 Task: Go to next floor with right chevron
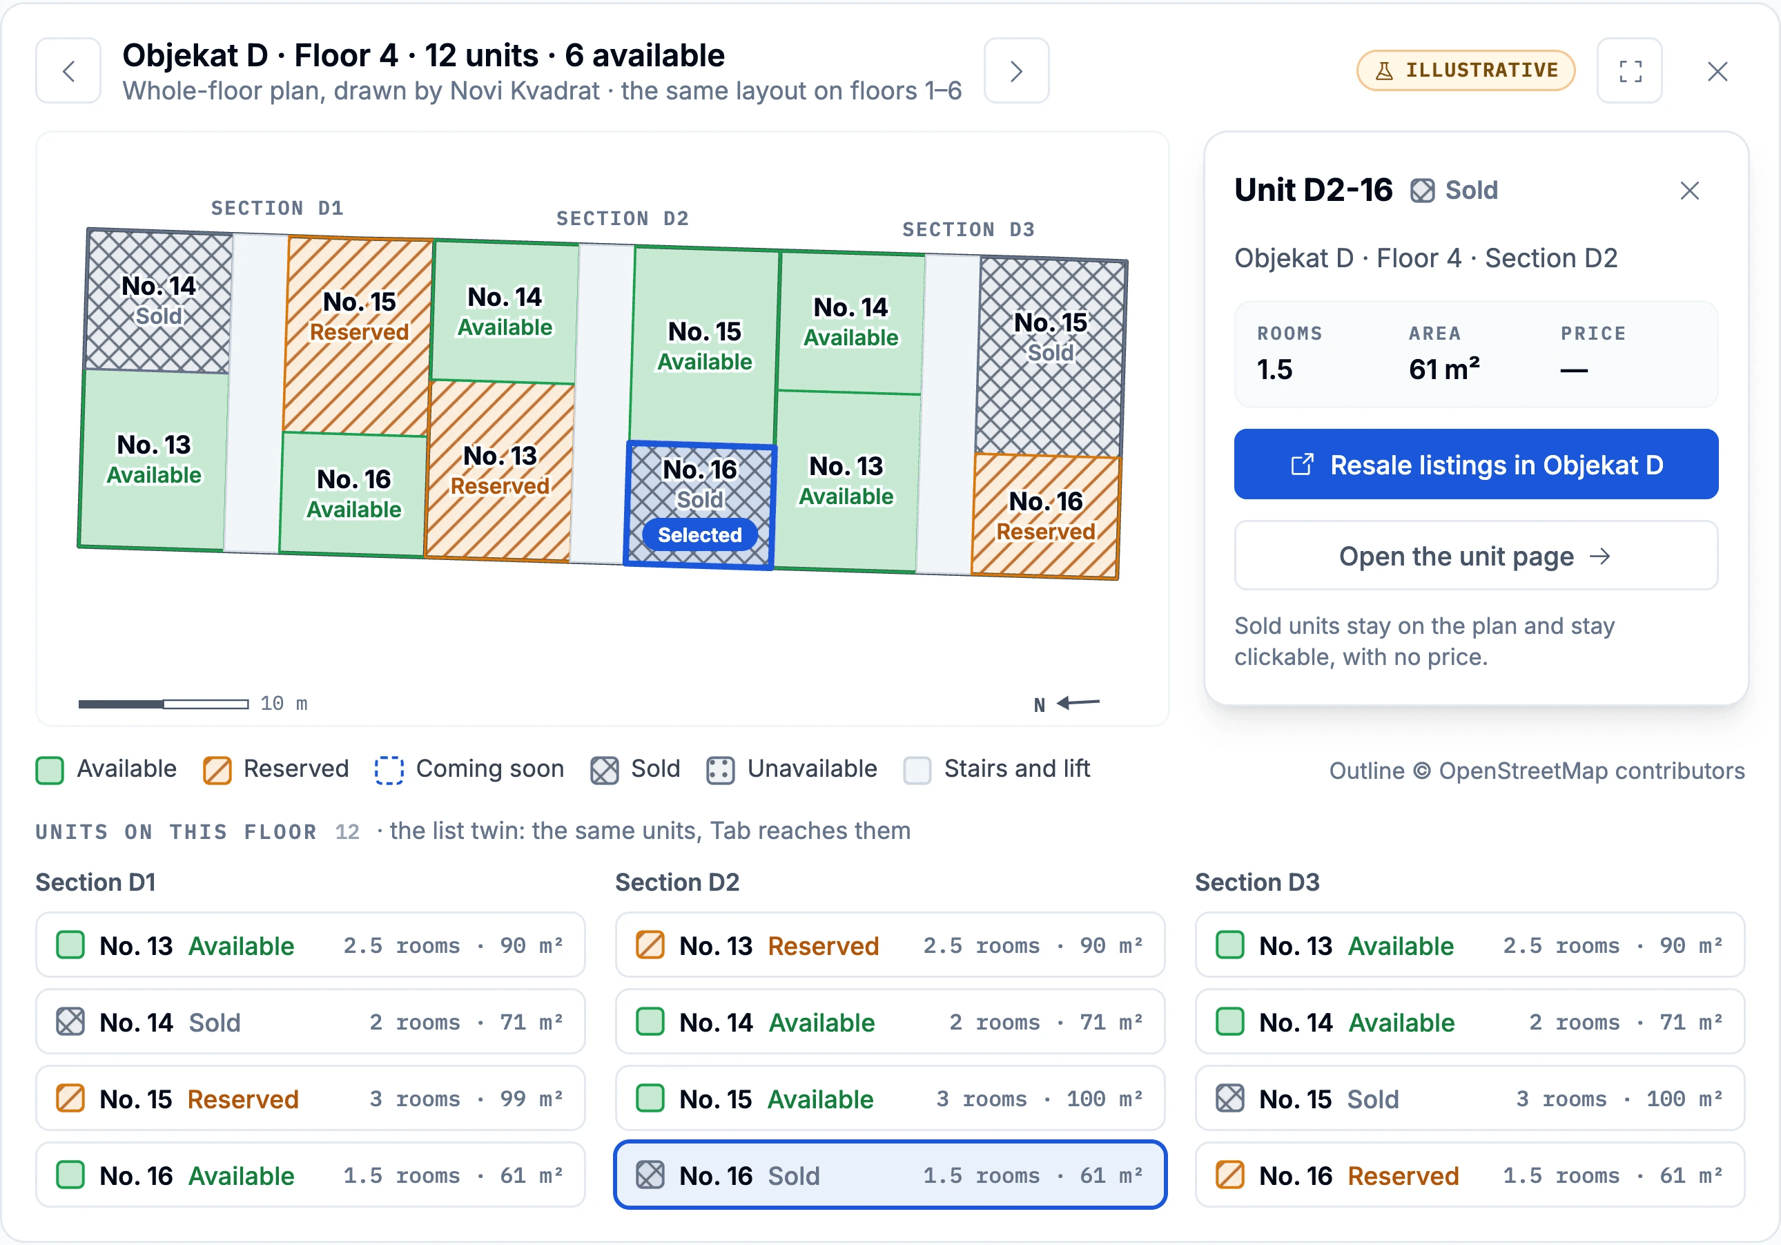1016,70
